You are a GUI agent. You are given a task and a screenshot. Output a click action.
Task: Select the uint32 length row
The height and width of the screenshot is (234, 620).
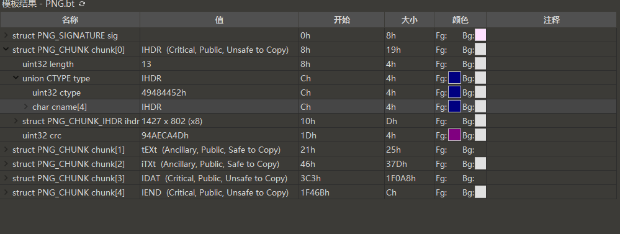click(x=308, y=64)
